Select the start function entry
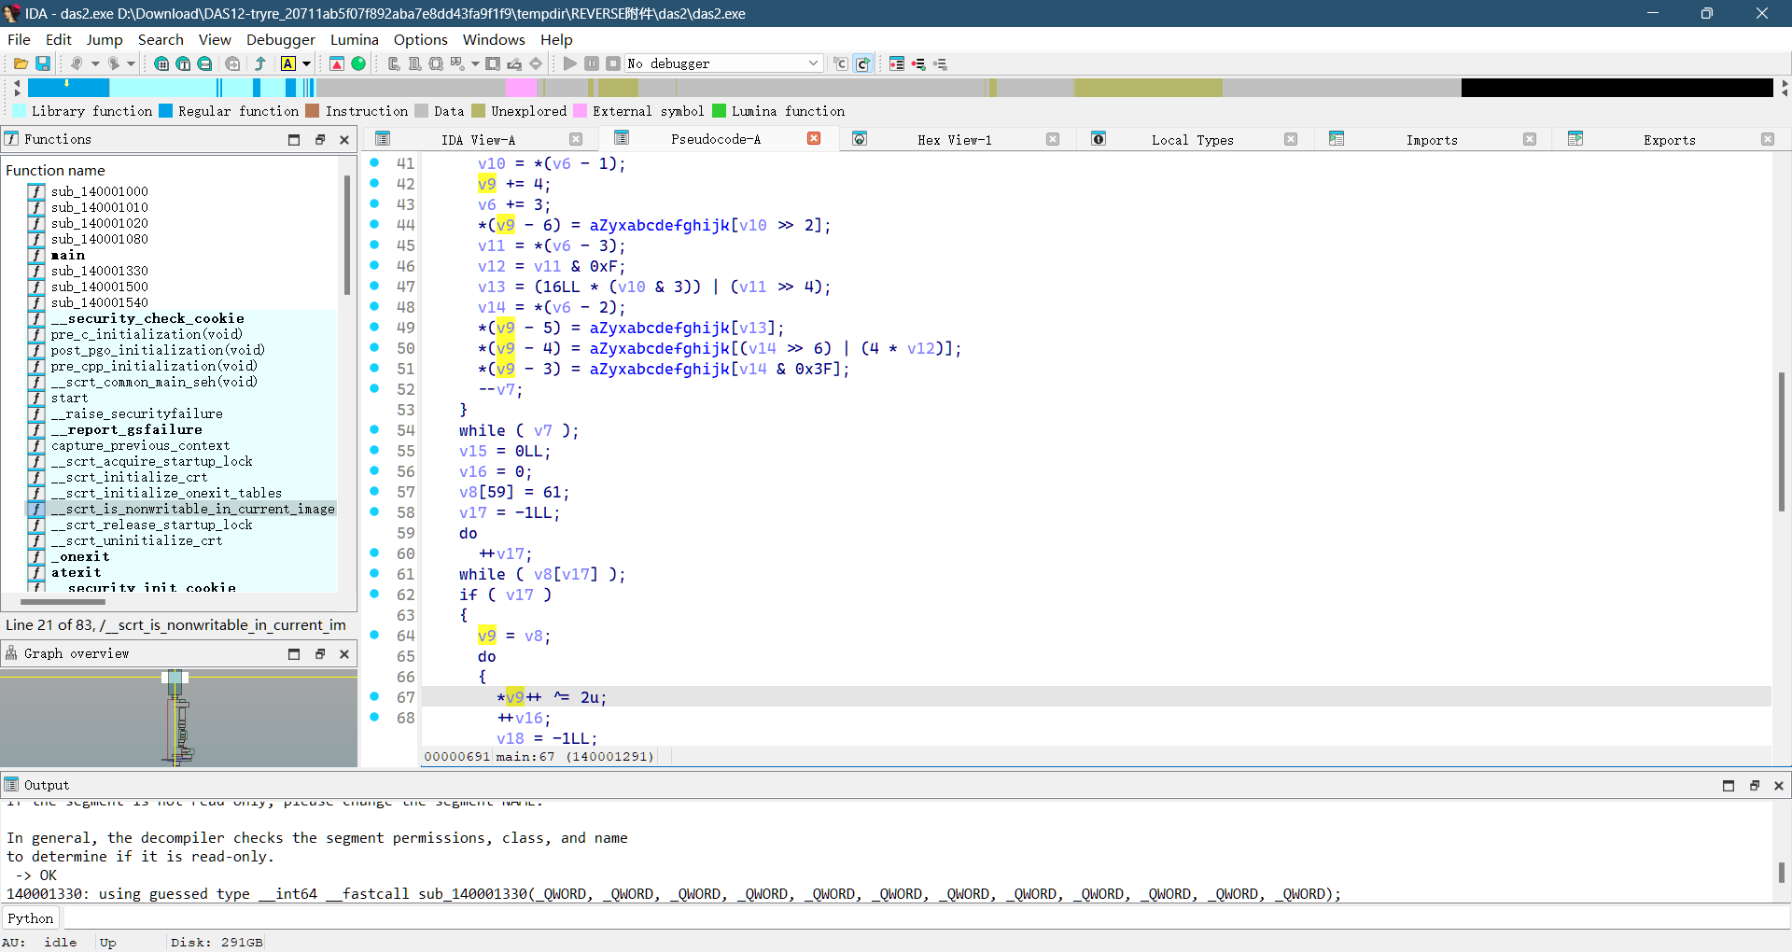This screenshot has width=1792, height=952. [x=69, y=398]
